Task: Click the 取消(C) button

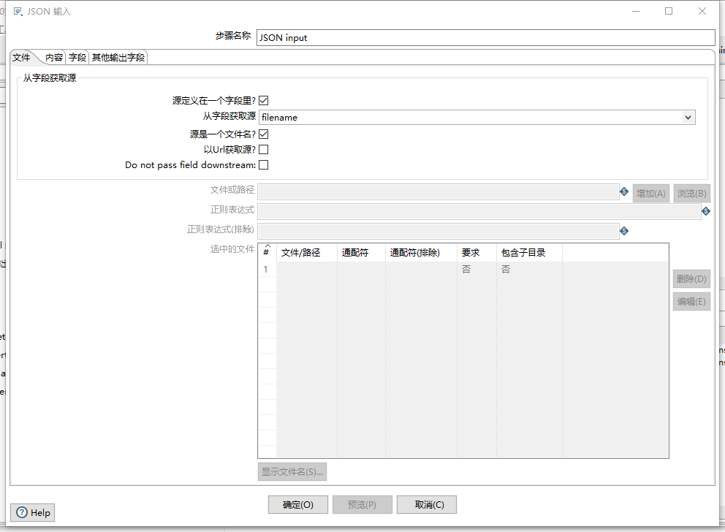Action: pyautogui.click(x=426, y=504)
